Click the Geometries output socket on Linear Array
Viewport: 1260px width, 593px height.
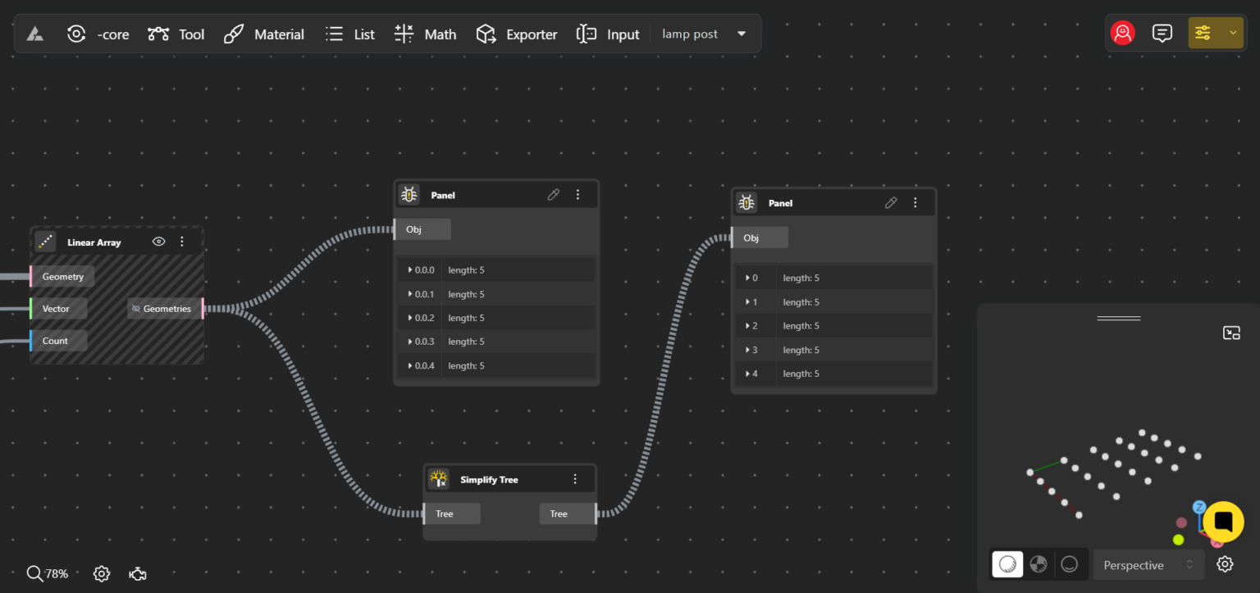tap(203, 308)
